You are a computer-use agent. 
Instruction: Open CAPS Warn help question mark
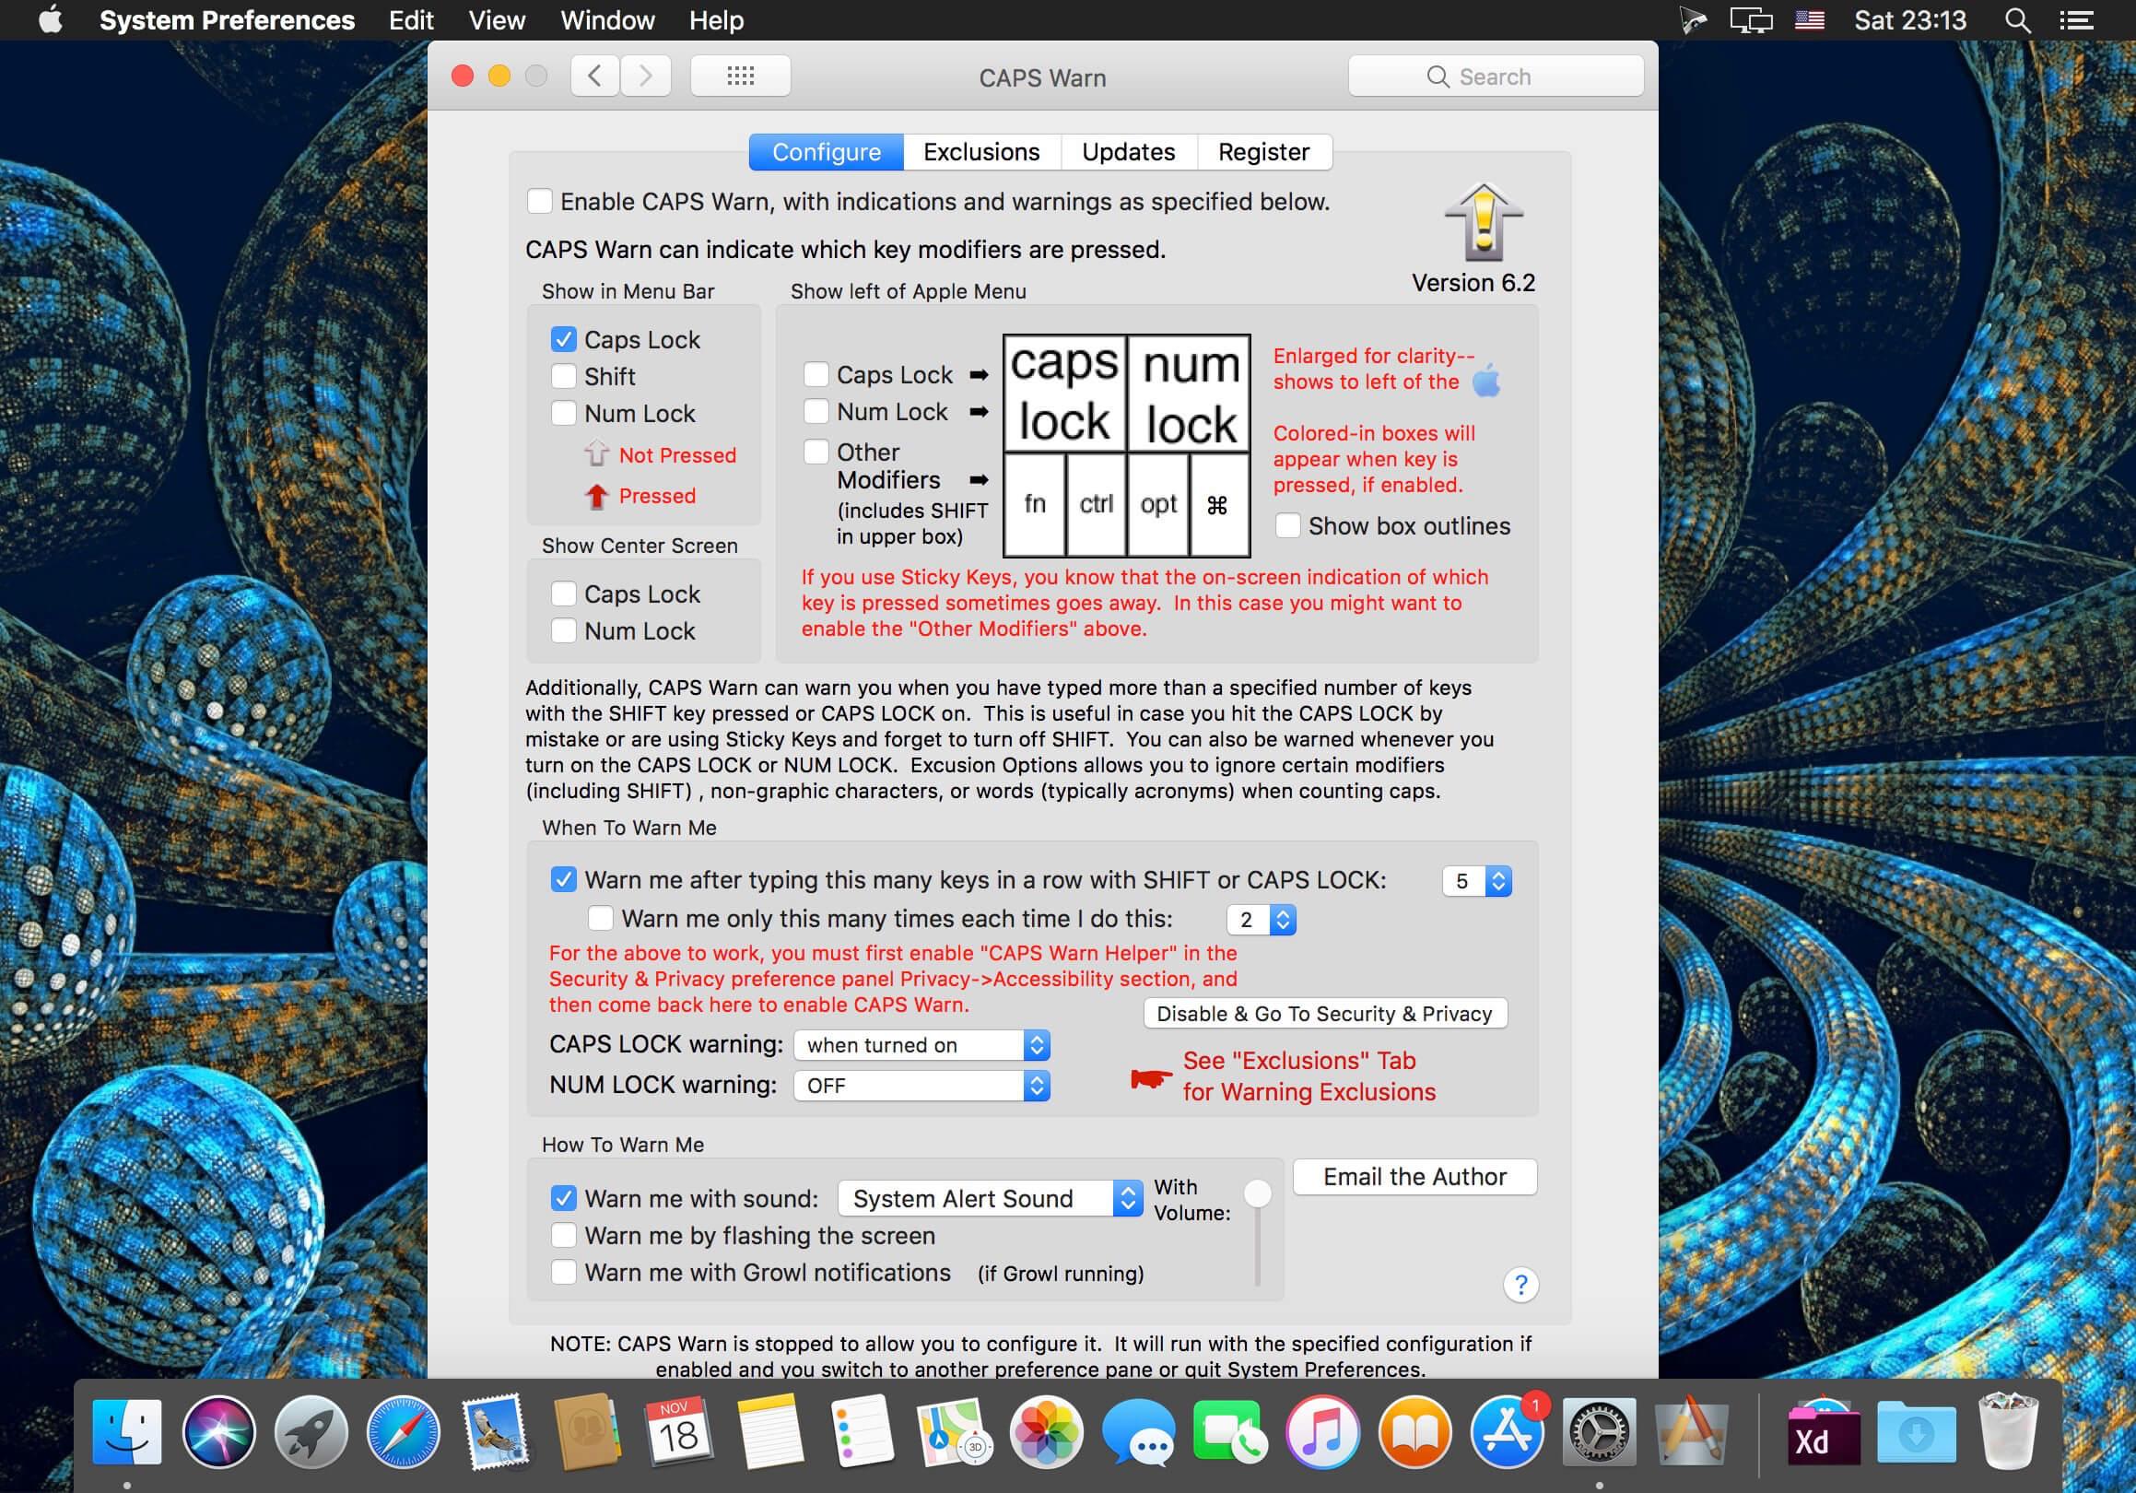pos(1521,1285)
